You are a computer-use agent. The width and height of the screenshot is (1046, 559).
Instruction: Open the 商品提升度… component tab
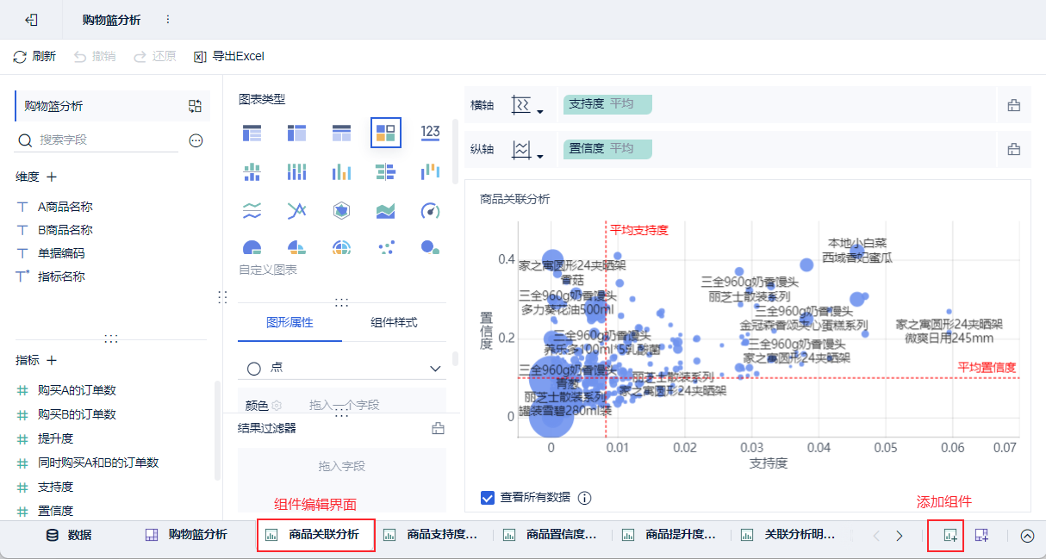pos(669,535)
